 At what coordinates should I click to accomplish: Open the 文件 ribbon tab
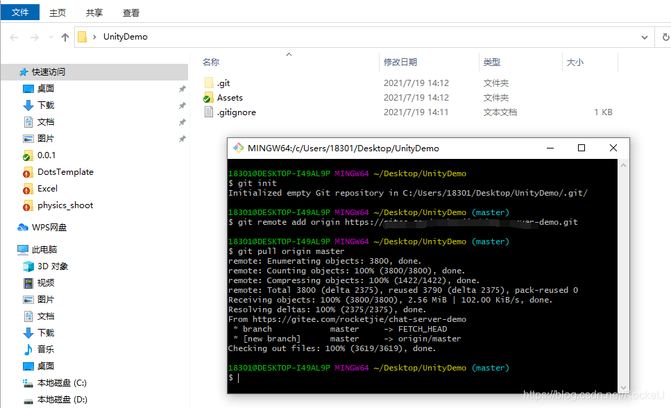(x=20, y=12)
